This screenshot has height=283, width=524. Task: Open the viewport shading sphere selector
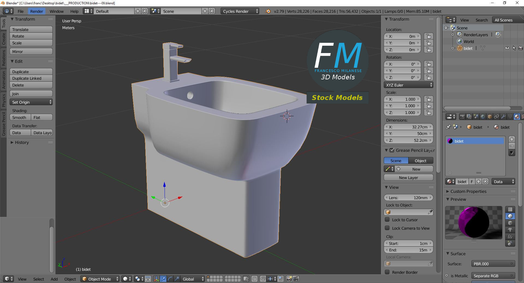coord(127,279)
